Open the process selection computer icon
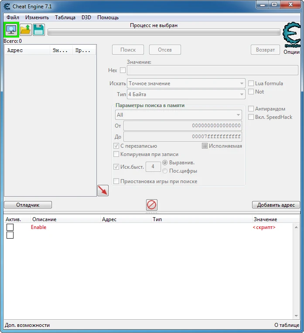 (x=11, y=30)
